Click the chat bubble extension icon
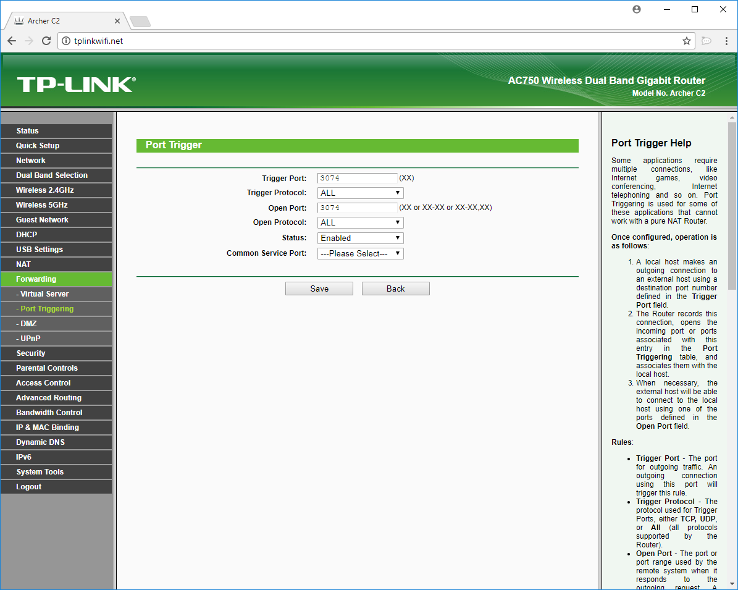This screenshot has width=738, height=590. (x=706, y=41)
